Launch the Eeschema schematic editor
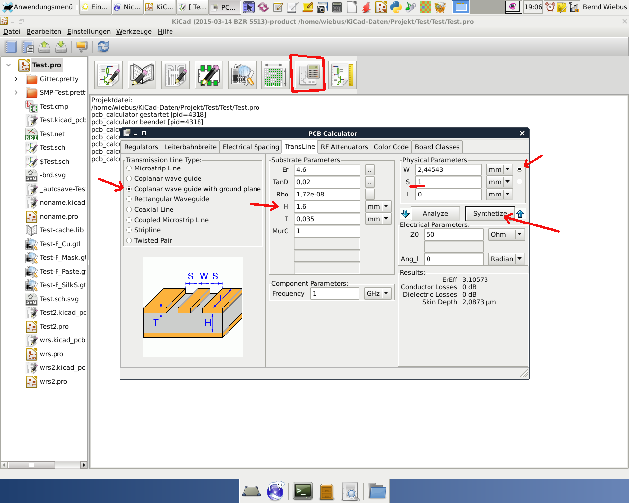 109,75
